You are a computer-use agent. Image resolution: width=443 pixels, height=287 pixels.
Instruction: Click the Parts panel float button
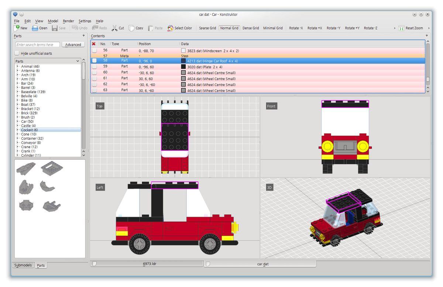[x=83, y=36]
